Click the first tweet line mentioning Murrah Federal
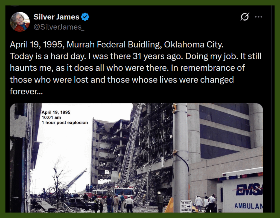The width and height of the screenshot is (280, 218). pyautogui.click(x=116, y=44)
